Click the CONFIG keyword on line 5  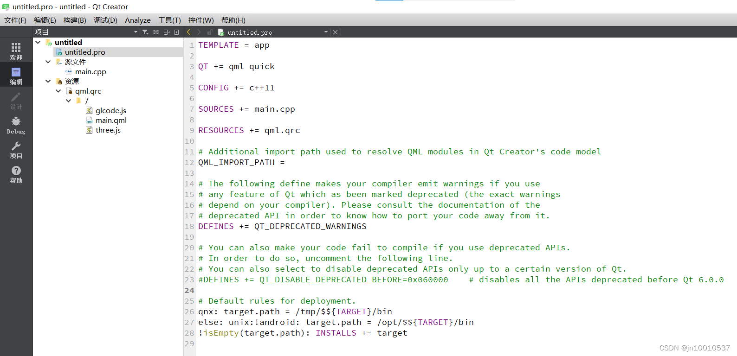coord(213,88)
